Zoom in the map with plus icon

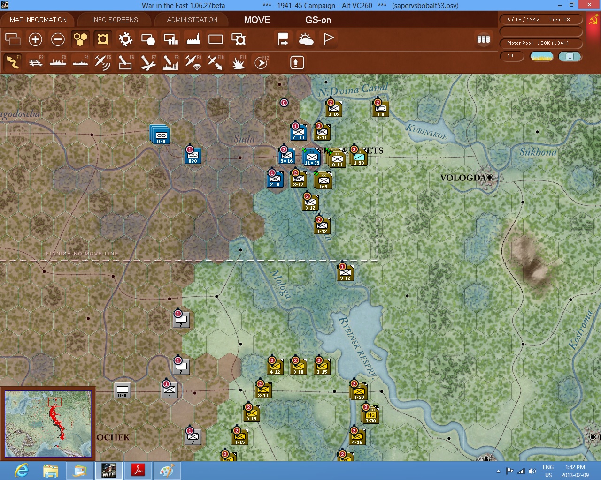pyautogui.click(x=35, y=39)
